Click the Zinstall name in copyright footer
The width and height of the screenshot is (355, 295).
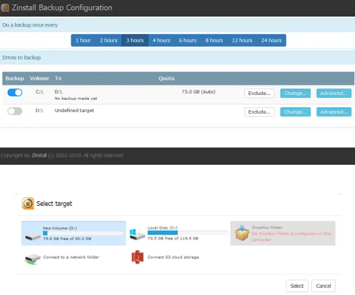point(39,155)
